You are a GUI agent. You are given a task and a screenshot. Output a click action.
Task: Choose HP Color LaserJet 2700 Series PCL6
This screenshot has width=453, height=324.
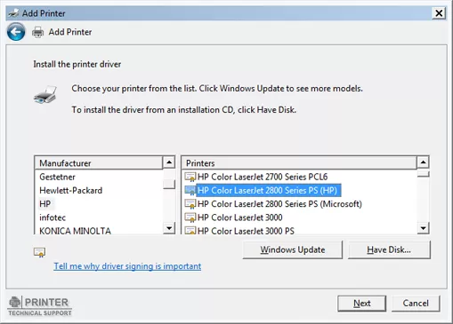point(263,177)
